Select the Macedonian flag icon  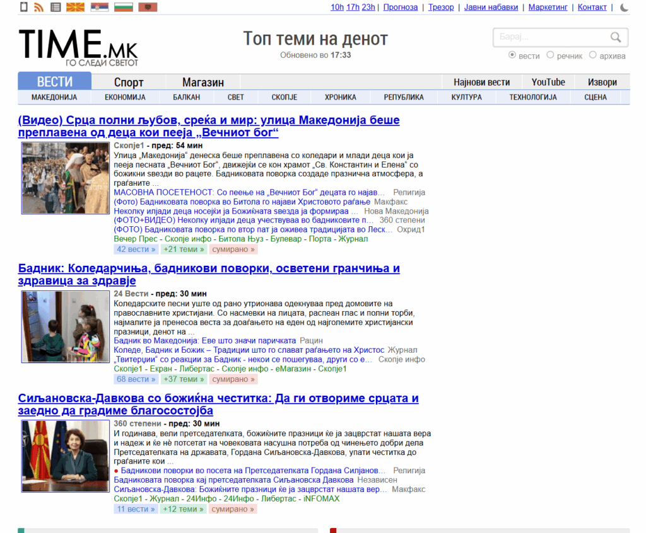(x=75, y=7)
